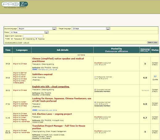160x140 pixels.
Task: Open Advanced search mode link
Action: (13, 42)
